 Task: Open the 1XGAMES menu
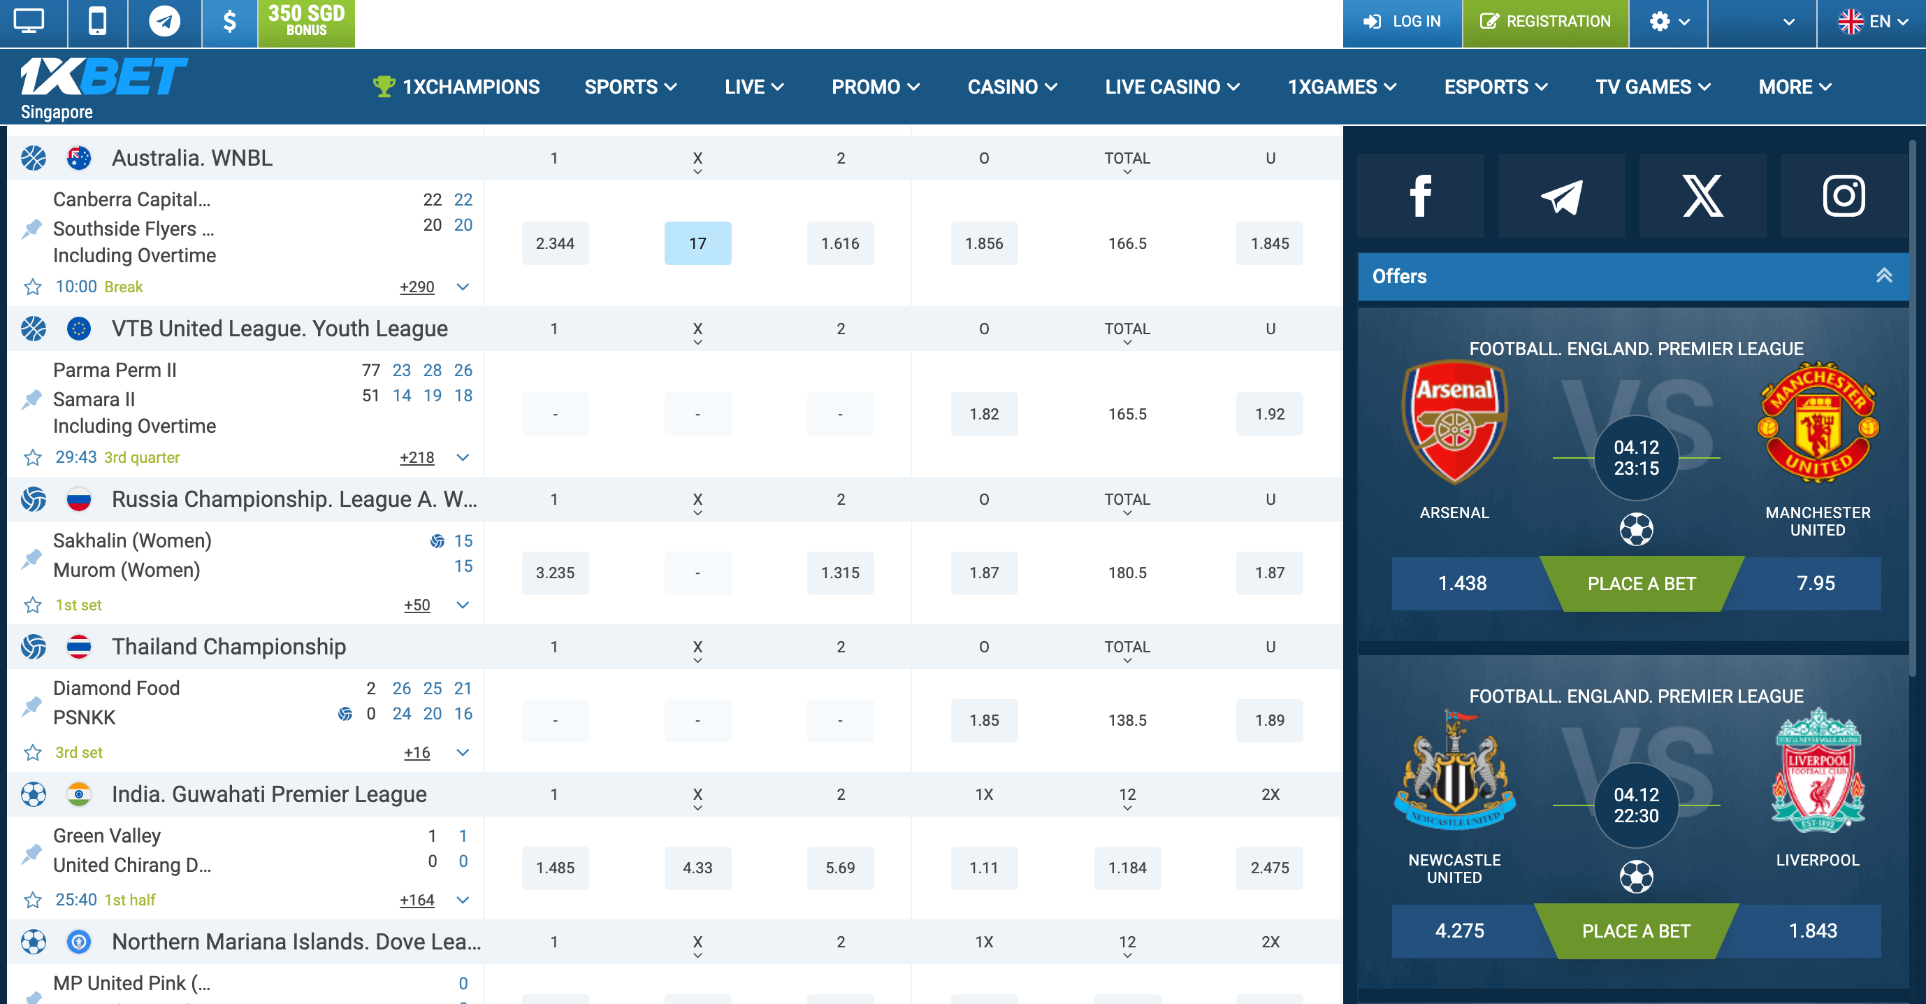click(1342, 87)
